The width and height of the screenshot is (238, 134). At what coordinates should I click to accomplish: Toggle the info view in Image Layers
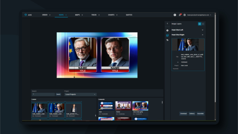pyautogui.click(x=199, y=24)
